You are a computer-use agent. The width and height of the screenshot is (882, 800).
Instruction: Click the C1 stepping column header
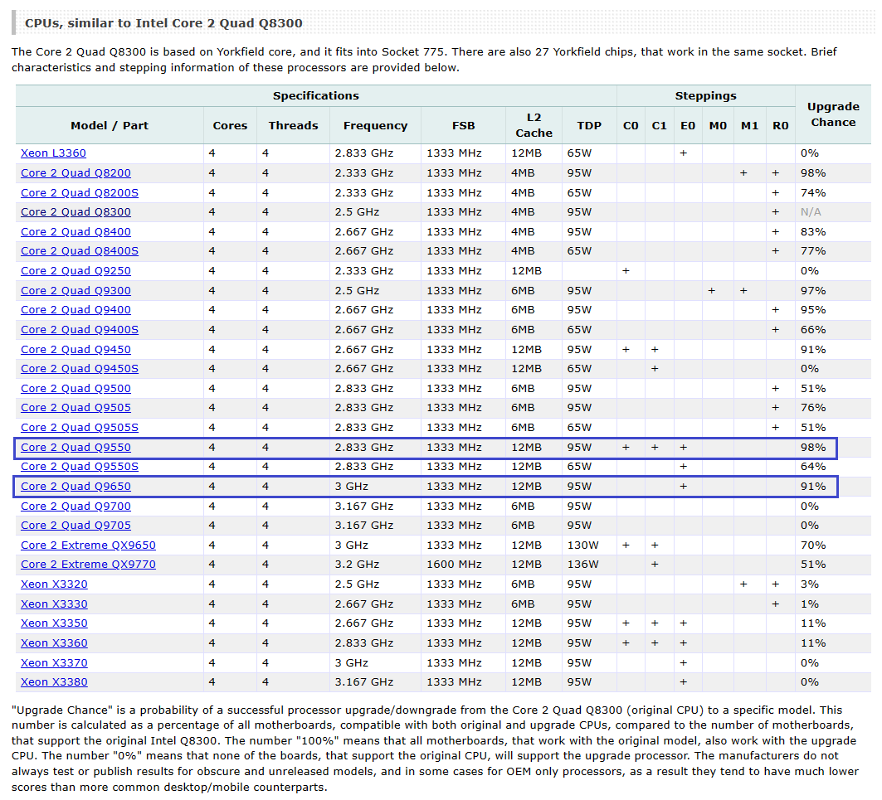[660, 125]
